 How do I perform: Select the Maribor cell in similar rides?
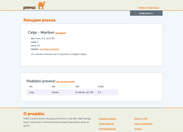pos(55,92)
